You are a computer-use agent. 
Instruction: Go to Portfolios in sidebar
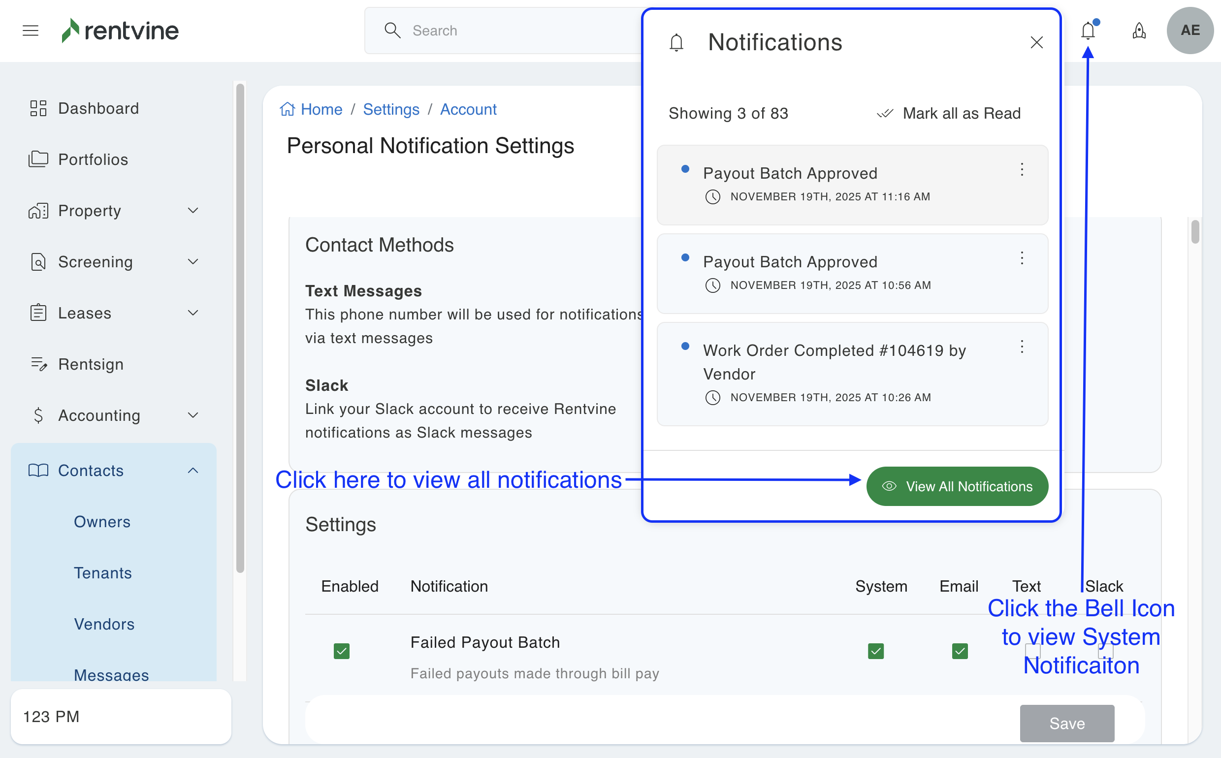pyautogui.click(x=93, y=159)
